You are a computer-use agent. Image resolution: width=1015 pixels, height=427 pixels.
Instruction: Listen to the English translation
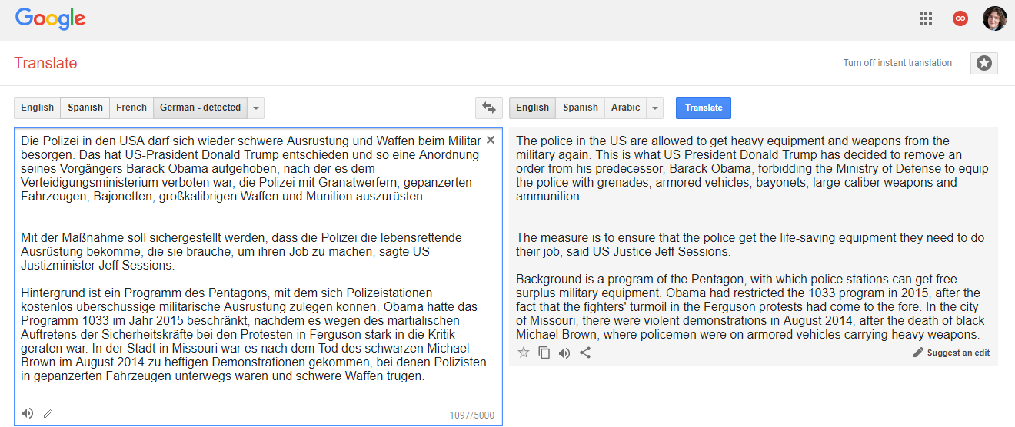[x=564, y=353]
